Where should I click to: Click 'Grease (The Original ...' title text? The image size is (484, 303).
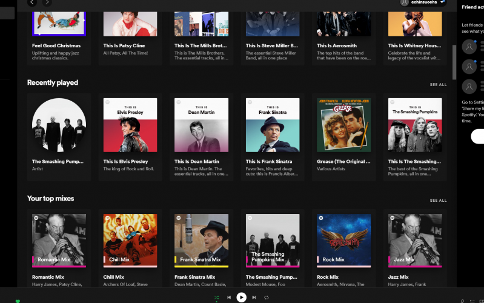(x=343, y=162)
